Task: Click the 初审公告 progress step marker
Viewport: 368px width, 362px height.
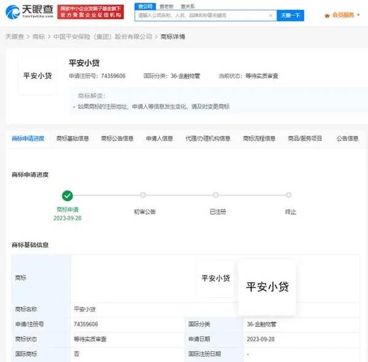Action: 143,195
